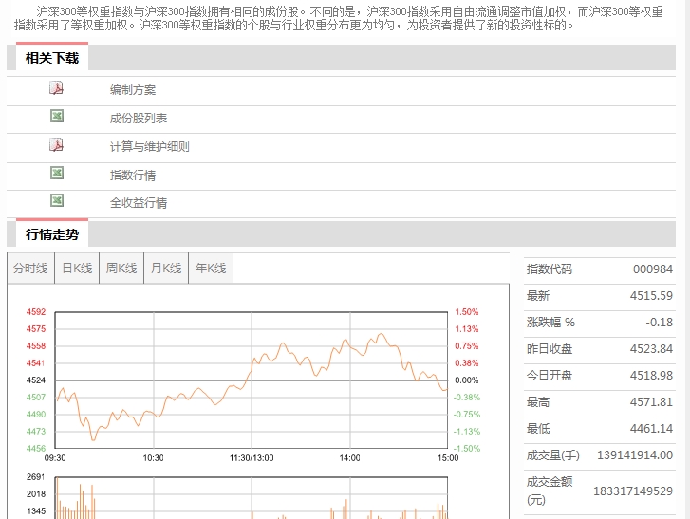
Task: Click the 最高 label
Action: [x=538, y=402]
